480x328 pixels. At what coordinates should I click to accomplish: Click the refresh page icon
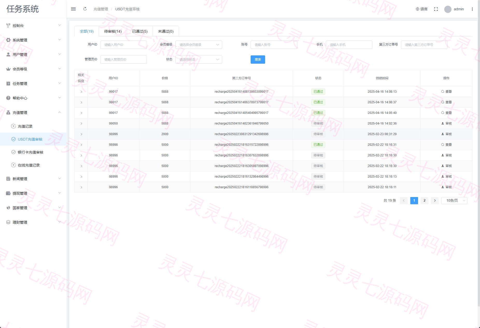pyautogui.click(x=85, y=9)
